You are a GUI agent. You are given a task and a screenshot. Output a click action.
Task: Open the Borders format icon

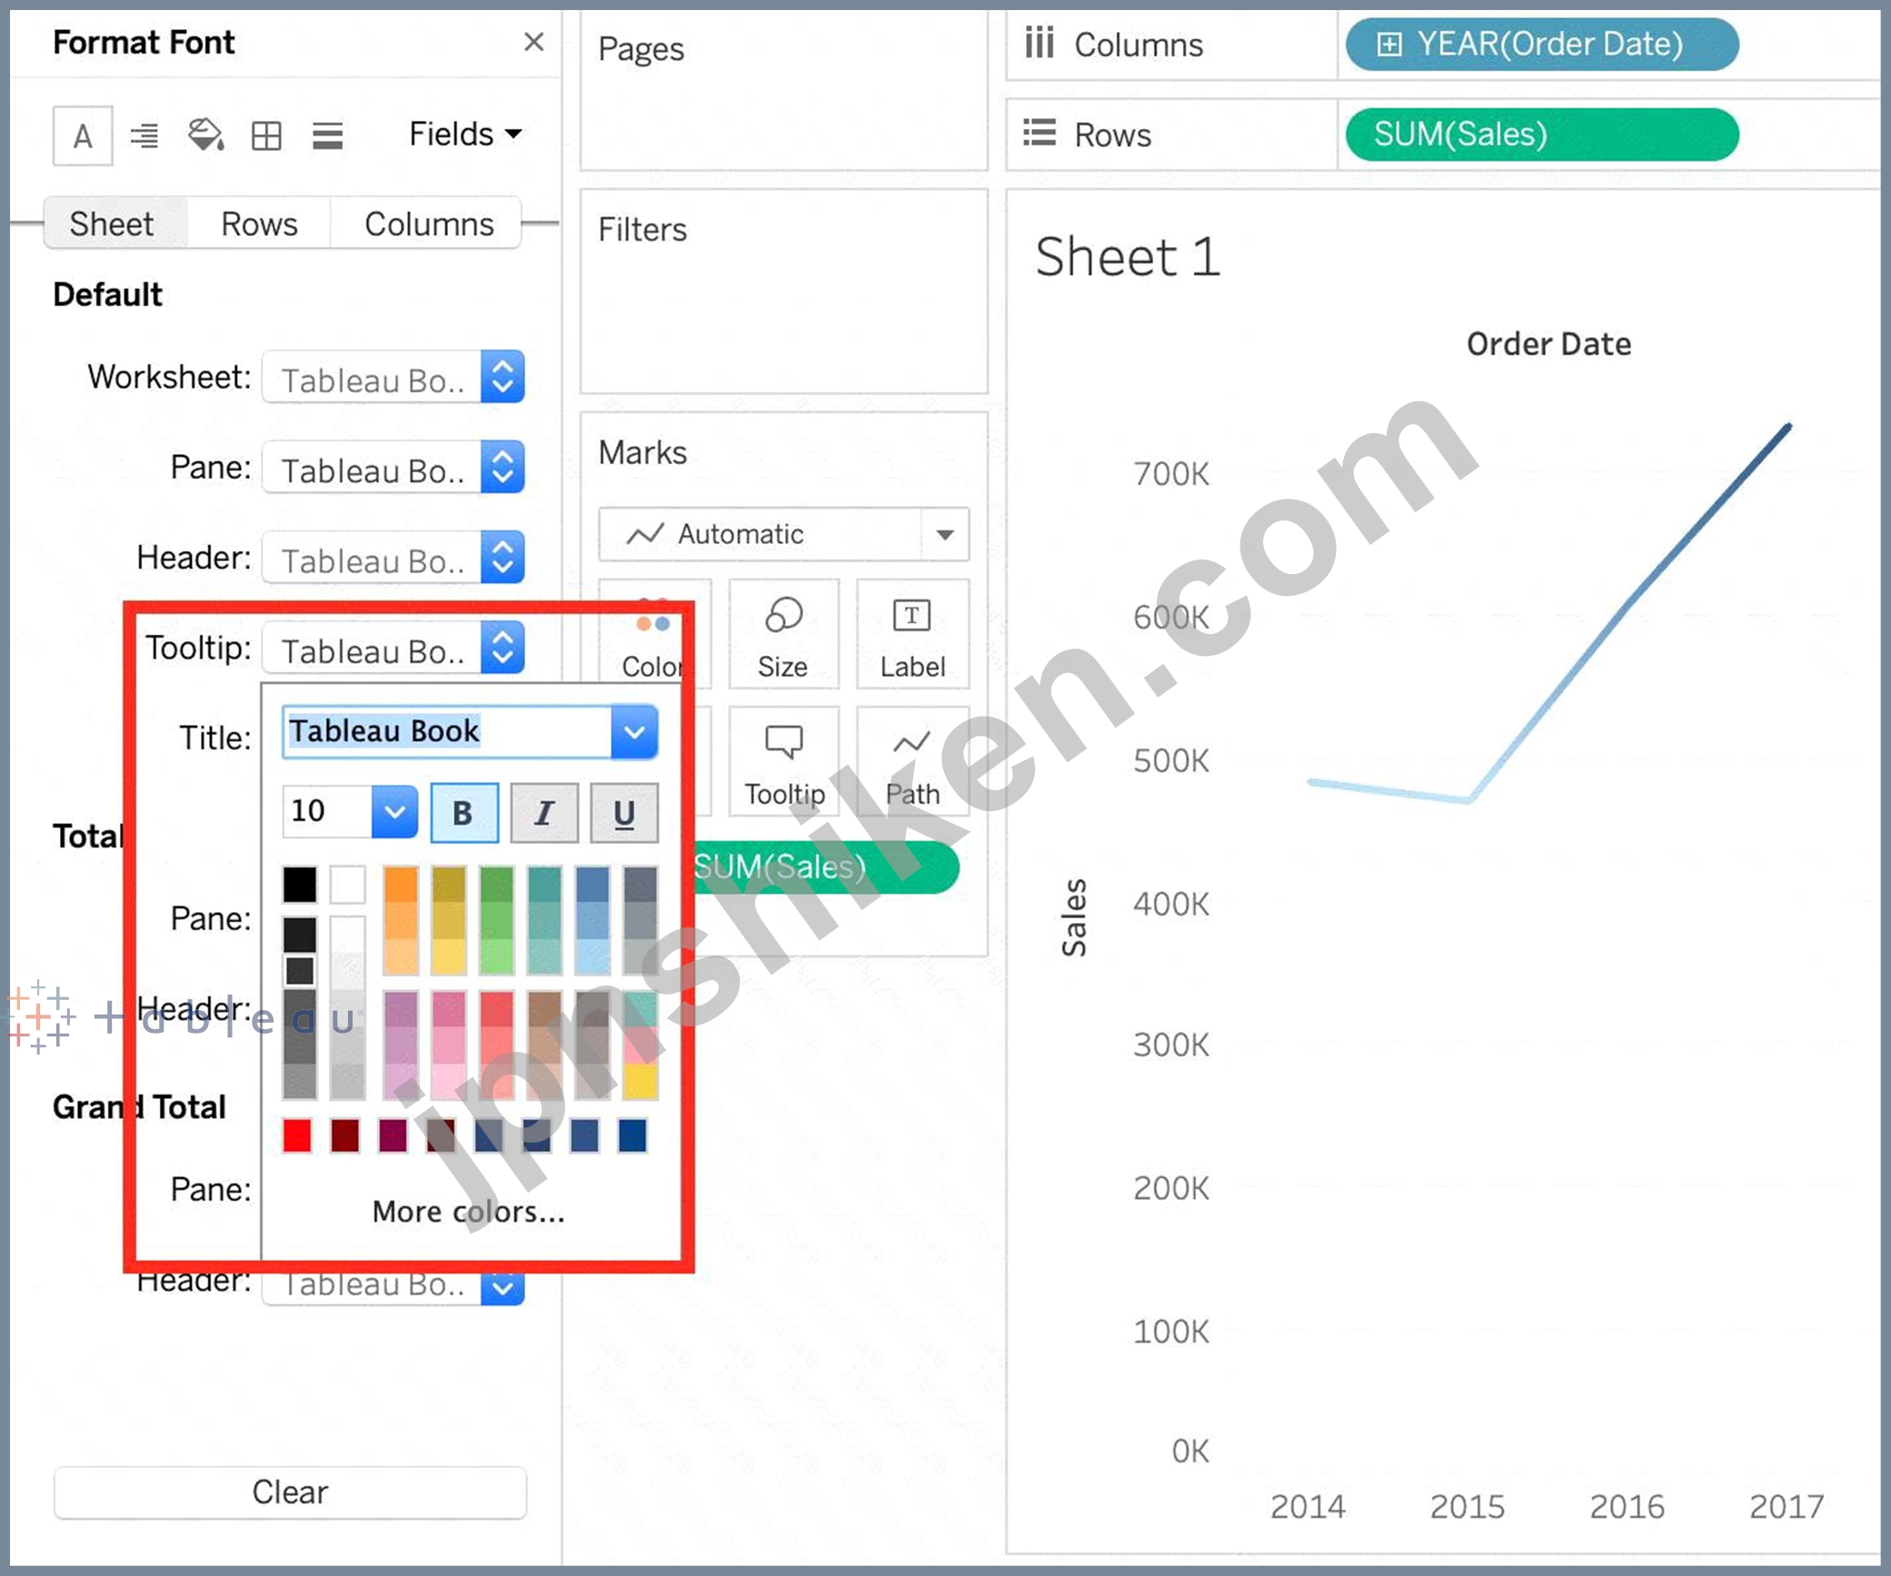pos(266,136)
